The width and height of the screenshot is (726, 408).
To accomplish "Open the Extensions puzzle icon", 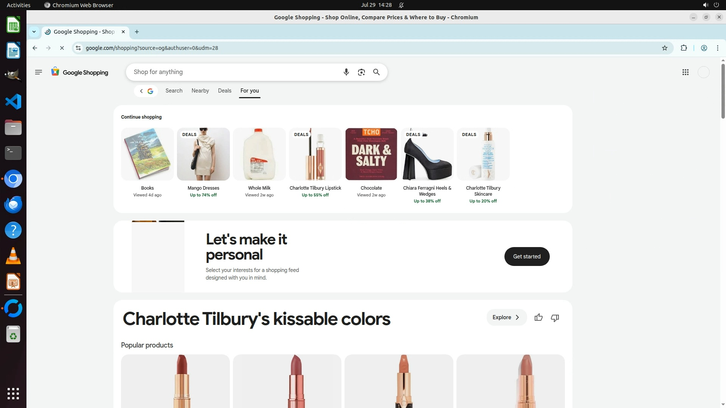I will 684,48.
